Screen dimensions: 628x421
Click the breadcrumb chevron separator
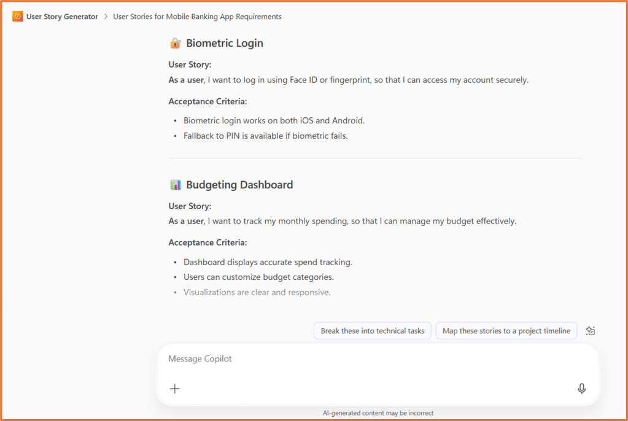pos(106,17)
